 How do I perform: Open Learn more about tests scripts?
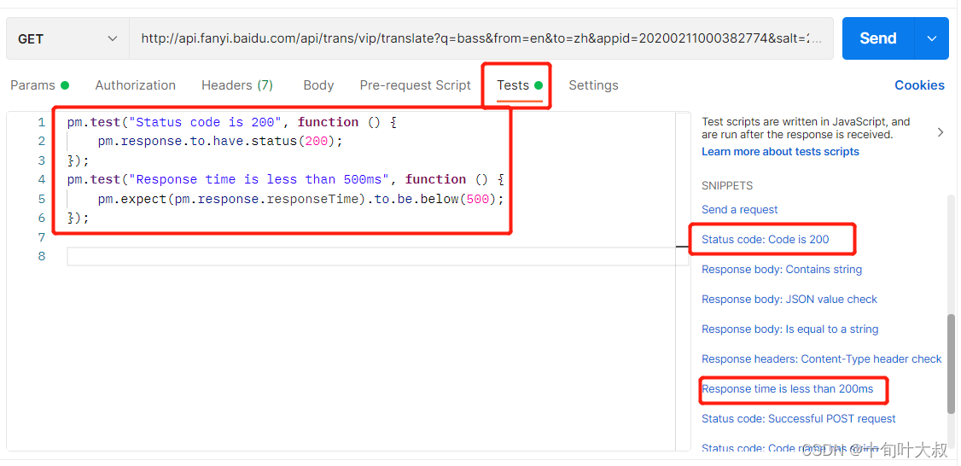tap(780, 151)
